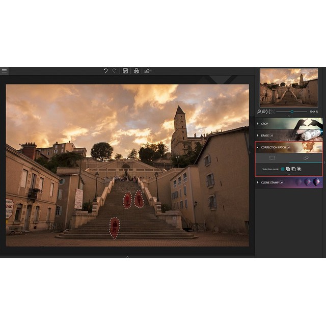Click the 104.4 % zoom value

pos(314,112)
